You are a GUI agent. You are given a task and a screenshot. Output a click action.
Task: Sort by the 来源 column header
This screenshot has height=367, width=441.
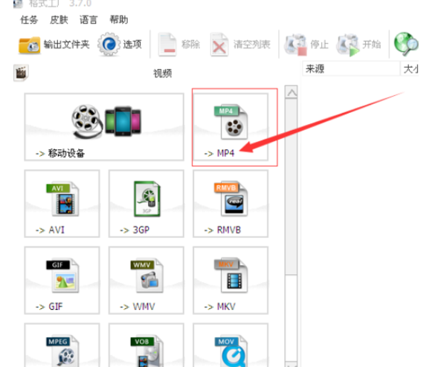[x=351, y=69]
